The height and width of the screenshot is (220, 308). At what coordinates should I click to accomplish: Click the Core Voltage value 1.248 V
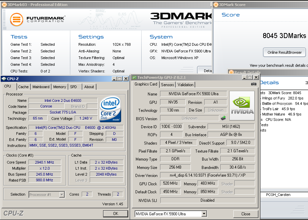pos(86,118)
